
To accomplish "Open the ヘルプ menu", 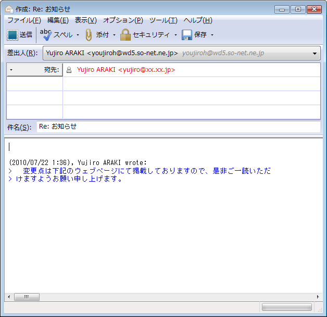I will (198, 20).
